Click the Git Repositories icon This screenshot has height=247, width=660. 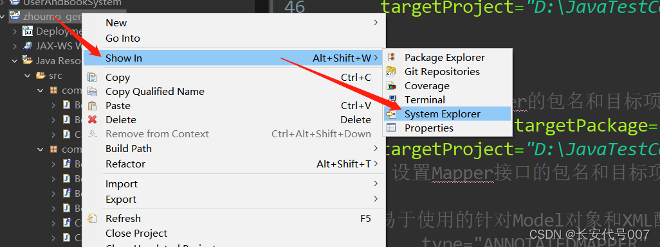coord(391,72)
